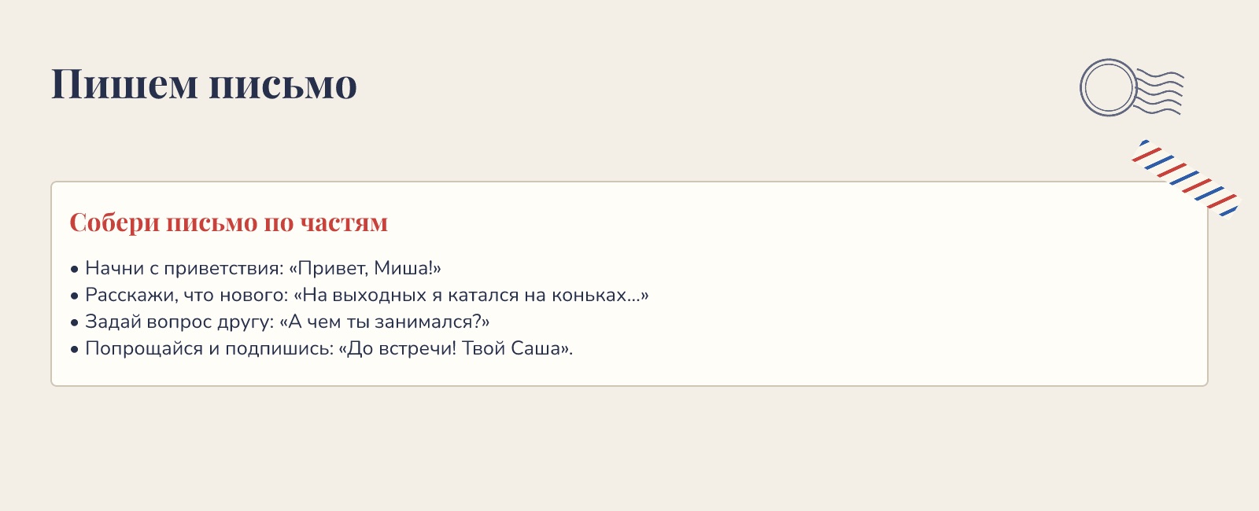
Task: Click the red-blue airmail striped tape
Action: 1185,178
